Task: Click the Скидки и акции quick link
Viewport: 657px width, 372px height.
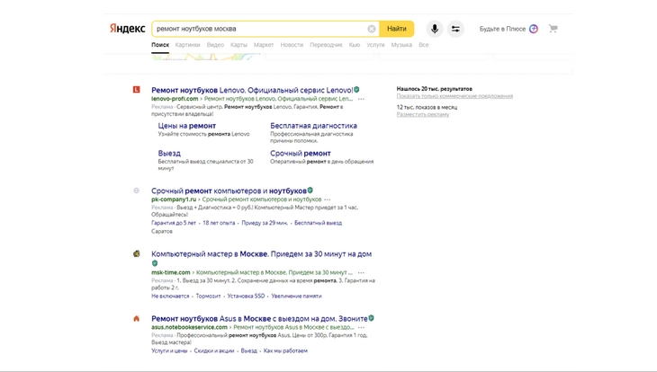Action: pyautogui.click(x=214, y=350)
